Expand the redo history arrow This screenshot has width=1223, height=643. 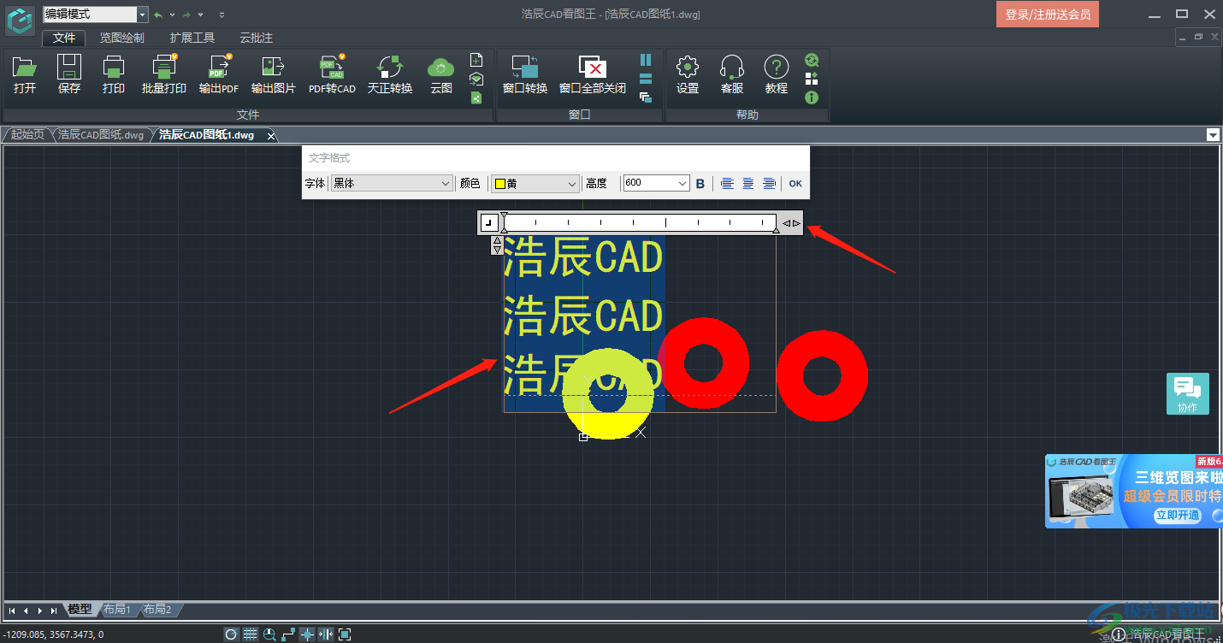point(200,15)
